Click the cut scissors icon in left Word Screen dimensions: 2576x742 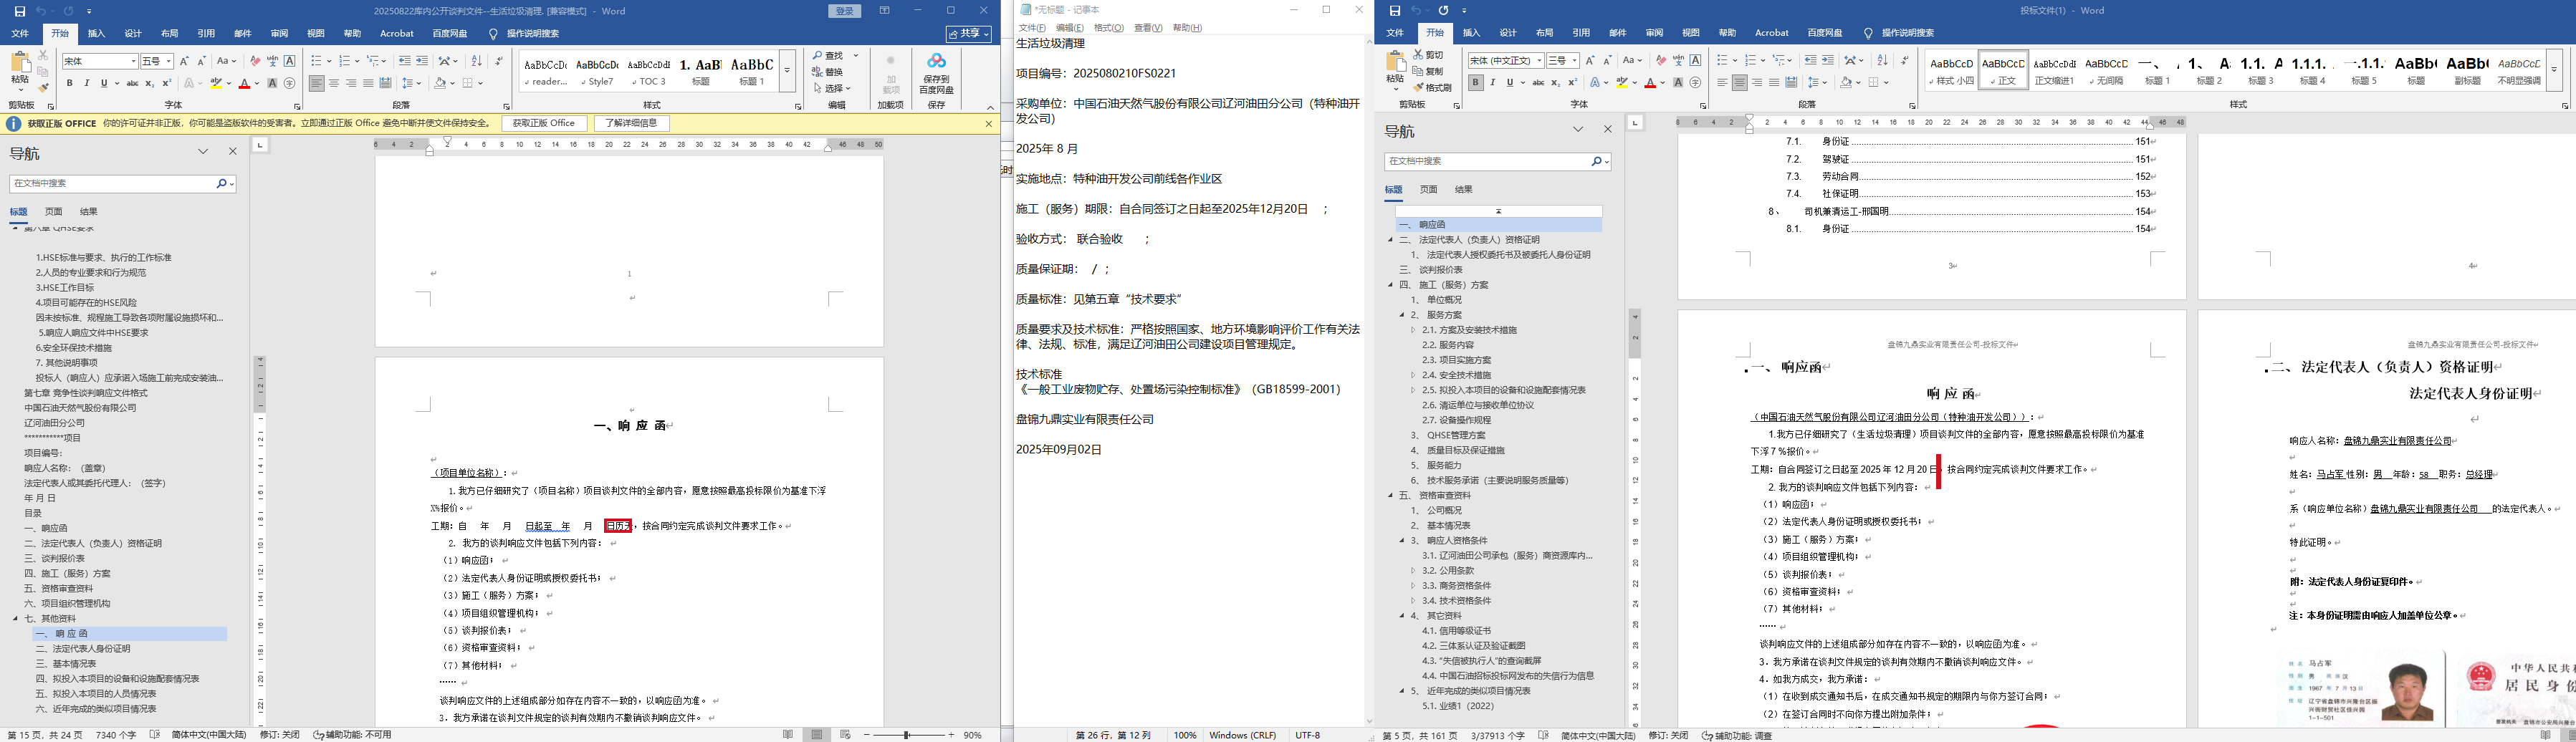[43, 56]
